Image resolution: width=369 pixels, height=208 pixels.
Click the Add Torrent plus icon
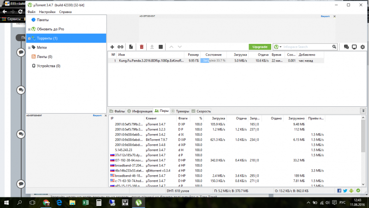coord(112,47)
